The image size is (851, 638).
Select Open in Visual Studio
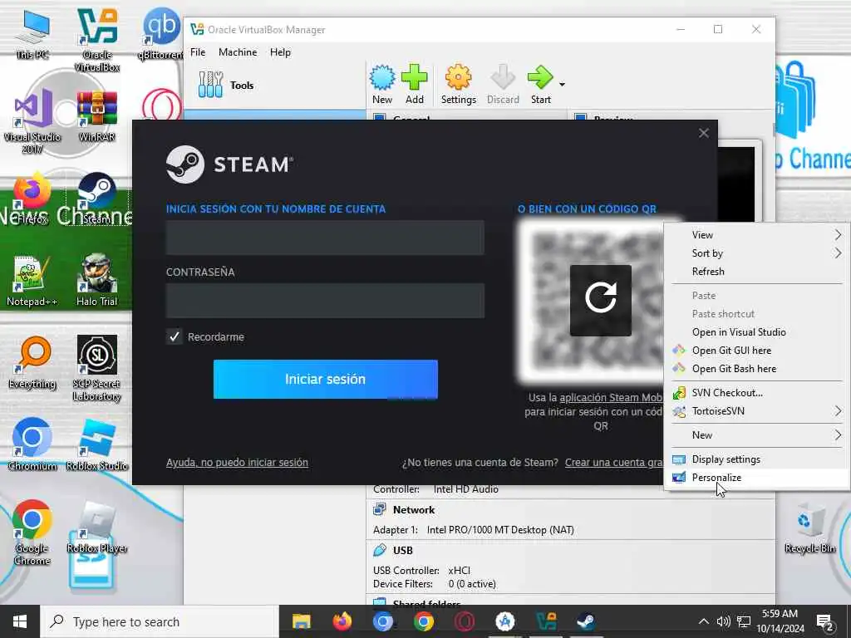tap(757, 332)
